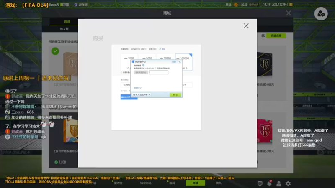Click the orange patterned TOTY pack thumbnail
Screen dimensions: 335x188
[x=71, y=131]
